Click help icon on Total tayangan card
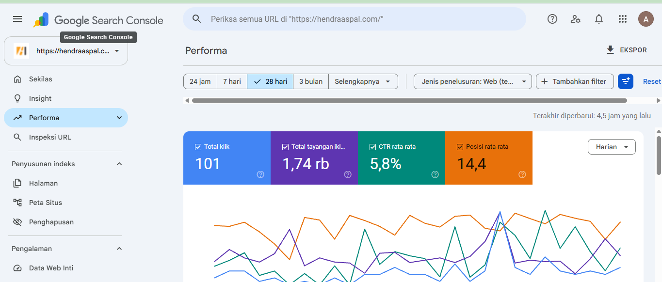Screen dimensions: 662x282 [x=348, y=174]
